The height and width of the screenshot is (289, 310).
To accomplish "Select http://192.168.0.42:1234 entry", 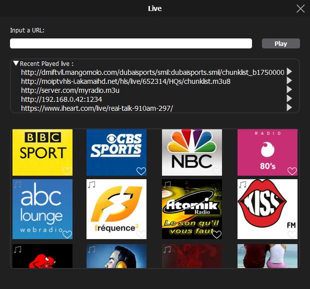I will [x=61, y=99].
